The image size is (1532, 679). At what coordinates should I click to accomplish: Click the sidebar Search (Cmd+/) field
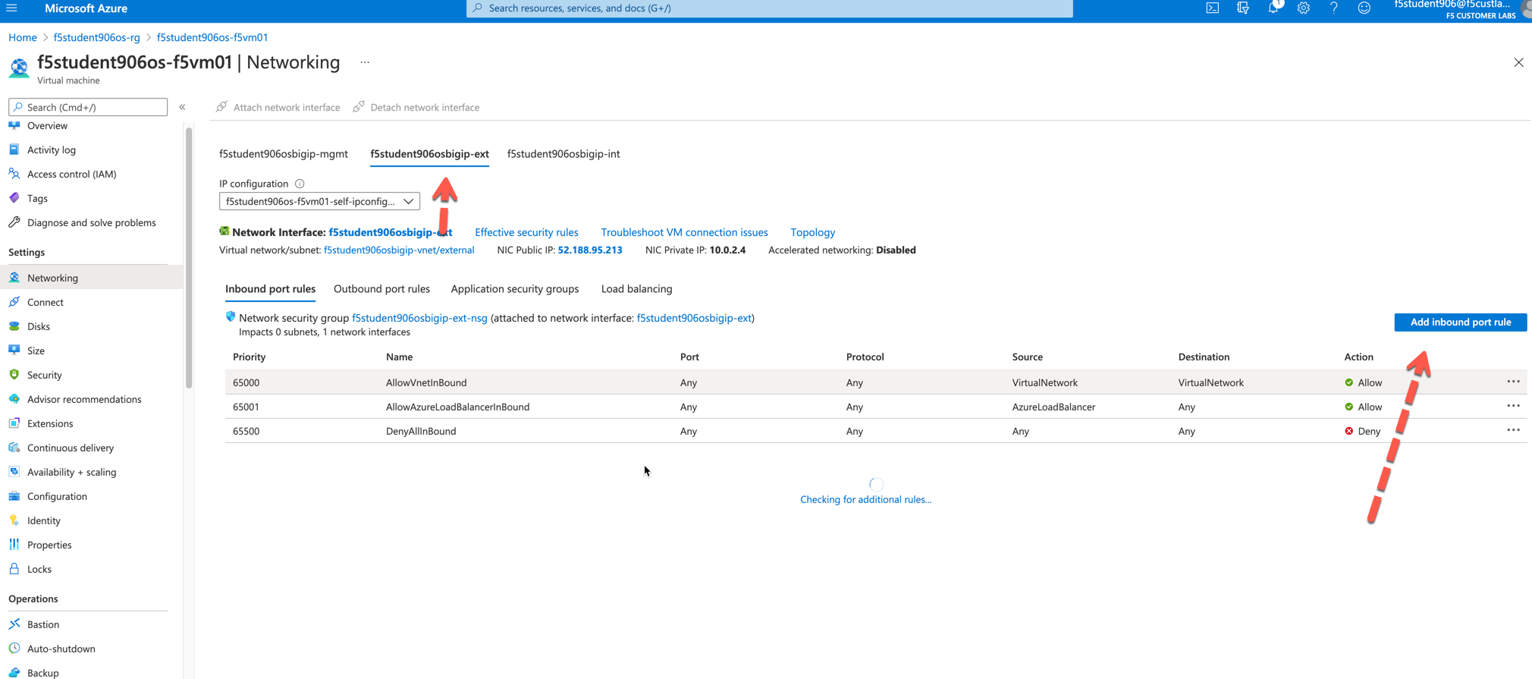coord(88,107)
